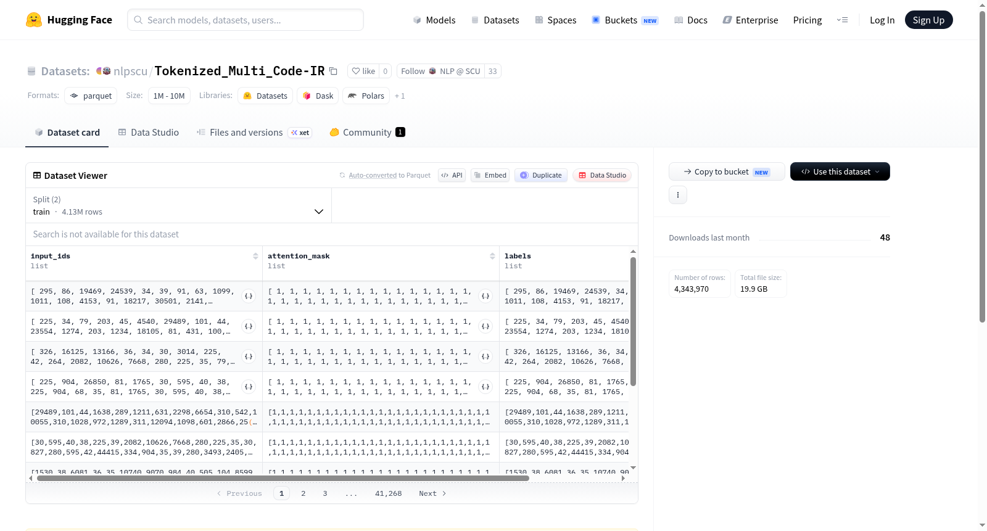
Task: Open Files and versions tab
Action: [254, 132]
